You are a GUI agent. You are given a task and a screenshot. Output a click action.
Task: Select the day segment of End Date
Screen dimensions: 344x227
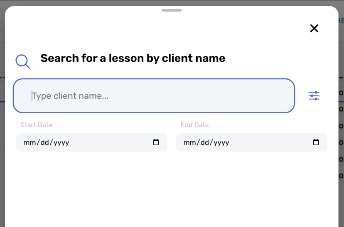(205, 142)
